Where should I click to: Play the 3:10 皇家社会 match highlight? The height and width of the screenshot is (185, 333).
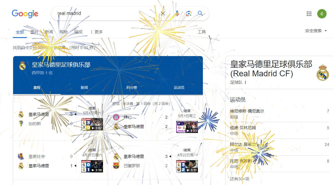tap(92, 166)
